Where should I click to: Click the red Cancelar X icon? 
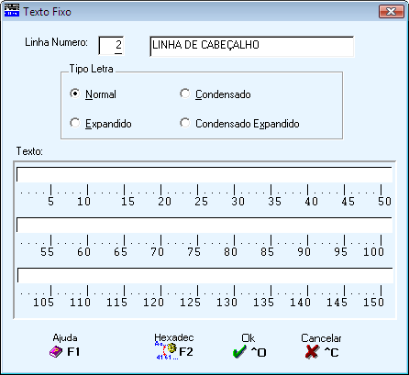pos(312,352)
